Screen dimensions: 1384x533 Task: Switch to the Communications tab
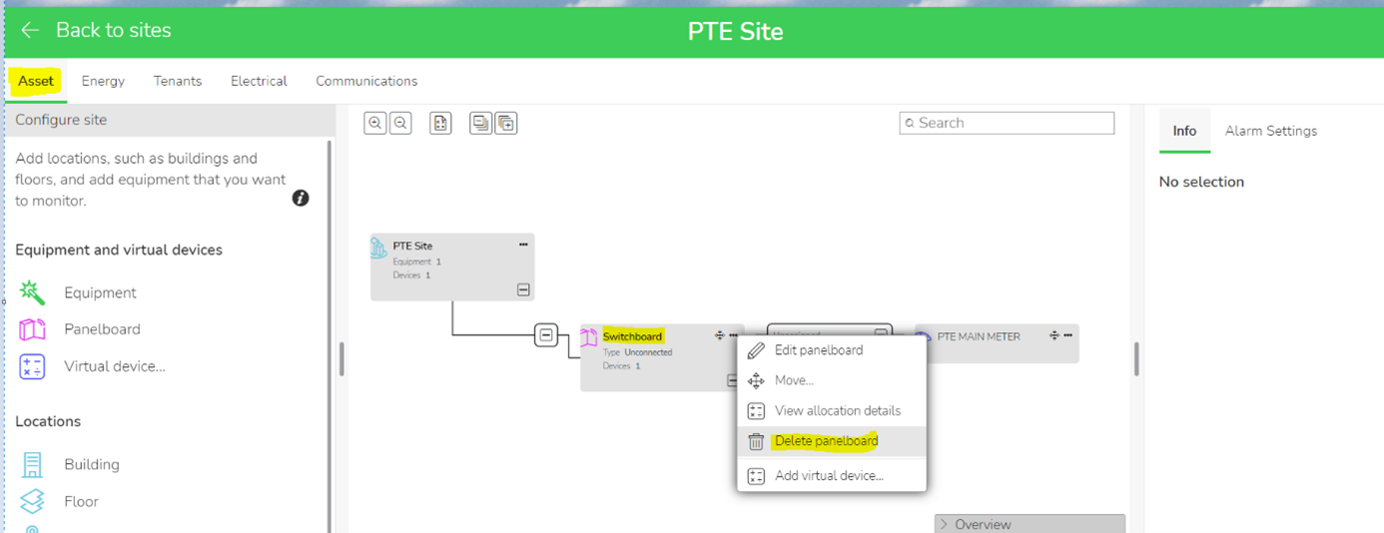point(366,81)
